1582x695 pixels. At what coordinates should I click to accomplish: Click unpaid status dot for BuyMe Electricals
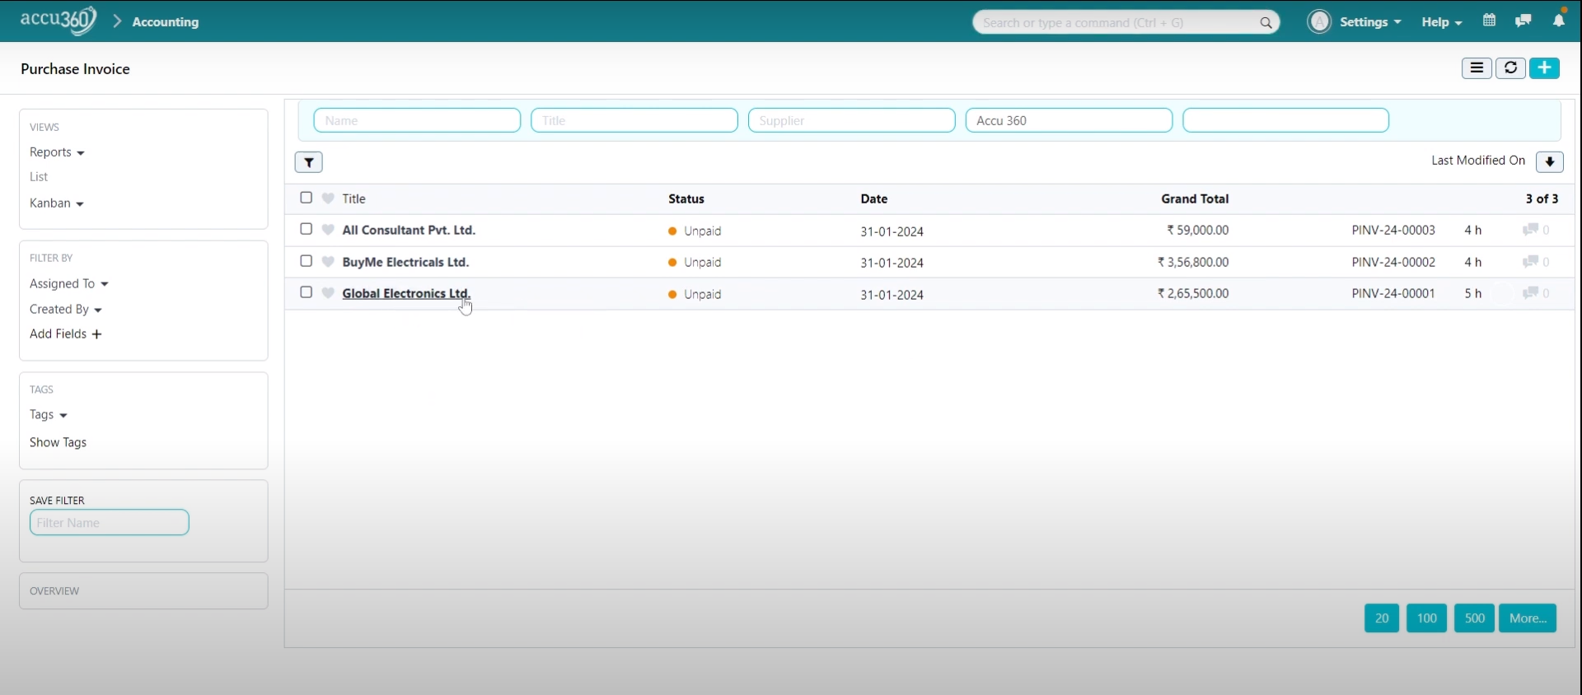point(672,263)
